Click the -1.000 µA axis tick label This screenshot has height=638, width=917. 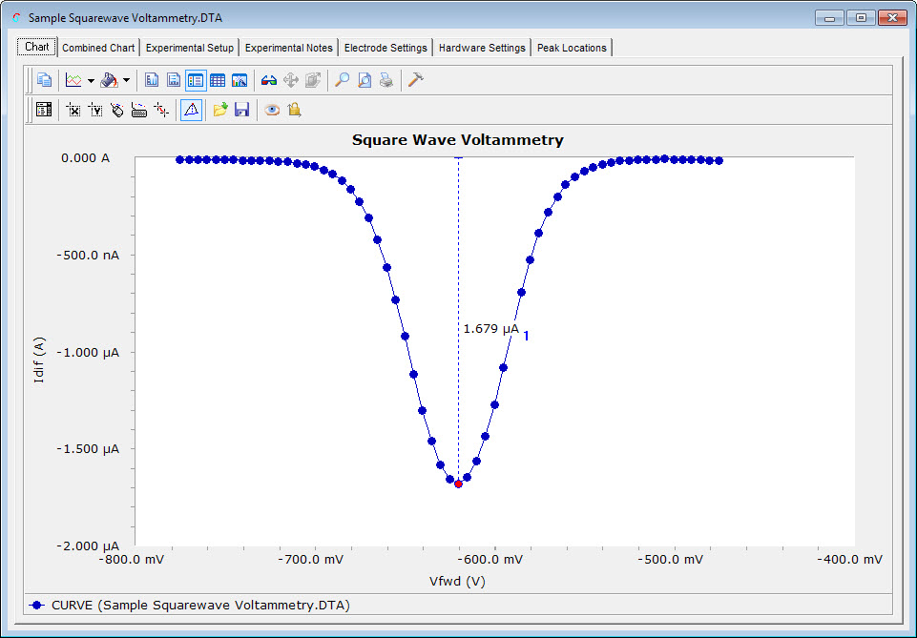coord(88,352)
